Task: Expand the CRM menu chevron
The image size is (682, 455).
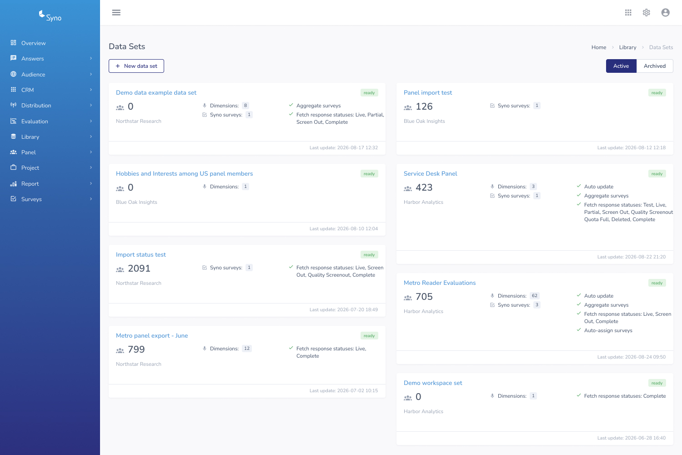Action: tap(91, 90)
